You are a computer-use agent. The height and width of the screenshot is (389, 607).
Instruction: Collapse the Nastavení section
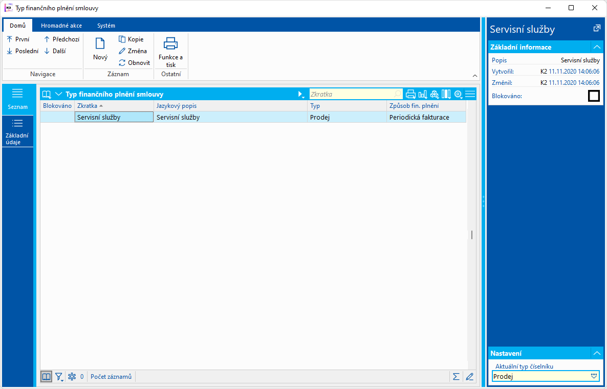tap(597, 353)
